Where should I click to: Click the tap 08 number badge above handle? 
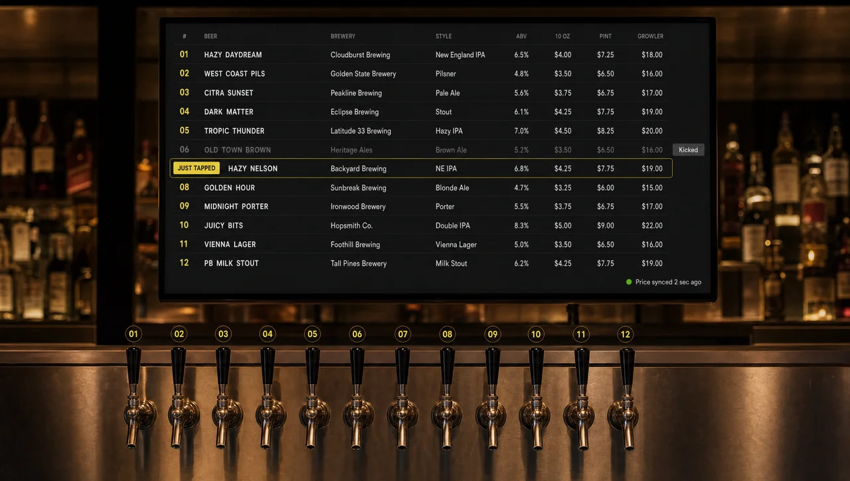tap(447, 334)
